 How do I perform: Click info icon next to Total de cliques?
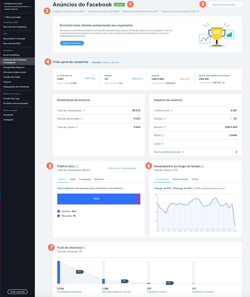[x=77, y=127]
